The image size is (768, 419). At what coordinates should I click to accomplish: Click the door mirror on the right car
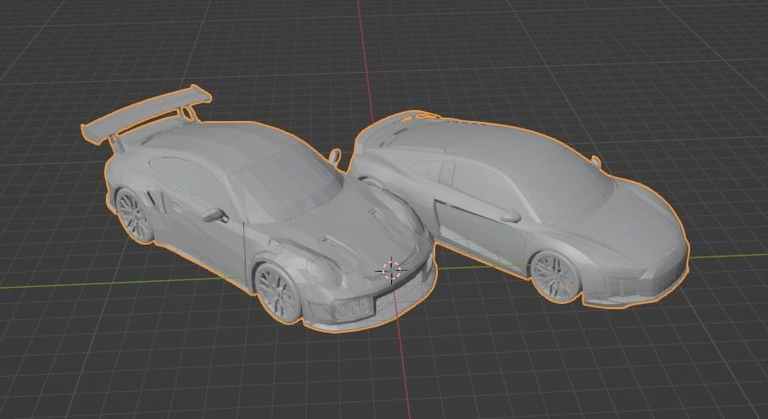tap(510, 216)
